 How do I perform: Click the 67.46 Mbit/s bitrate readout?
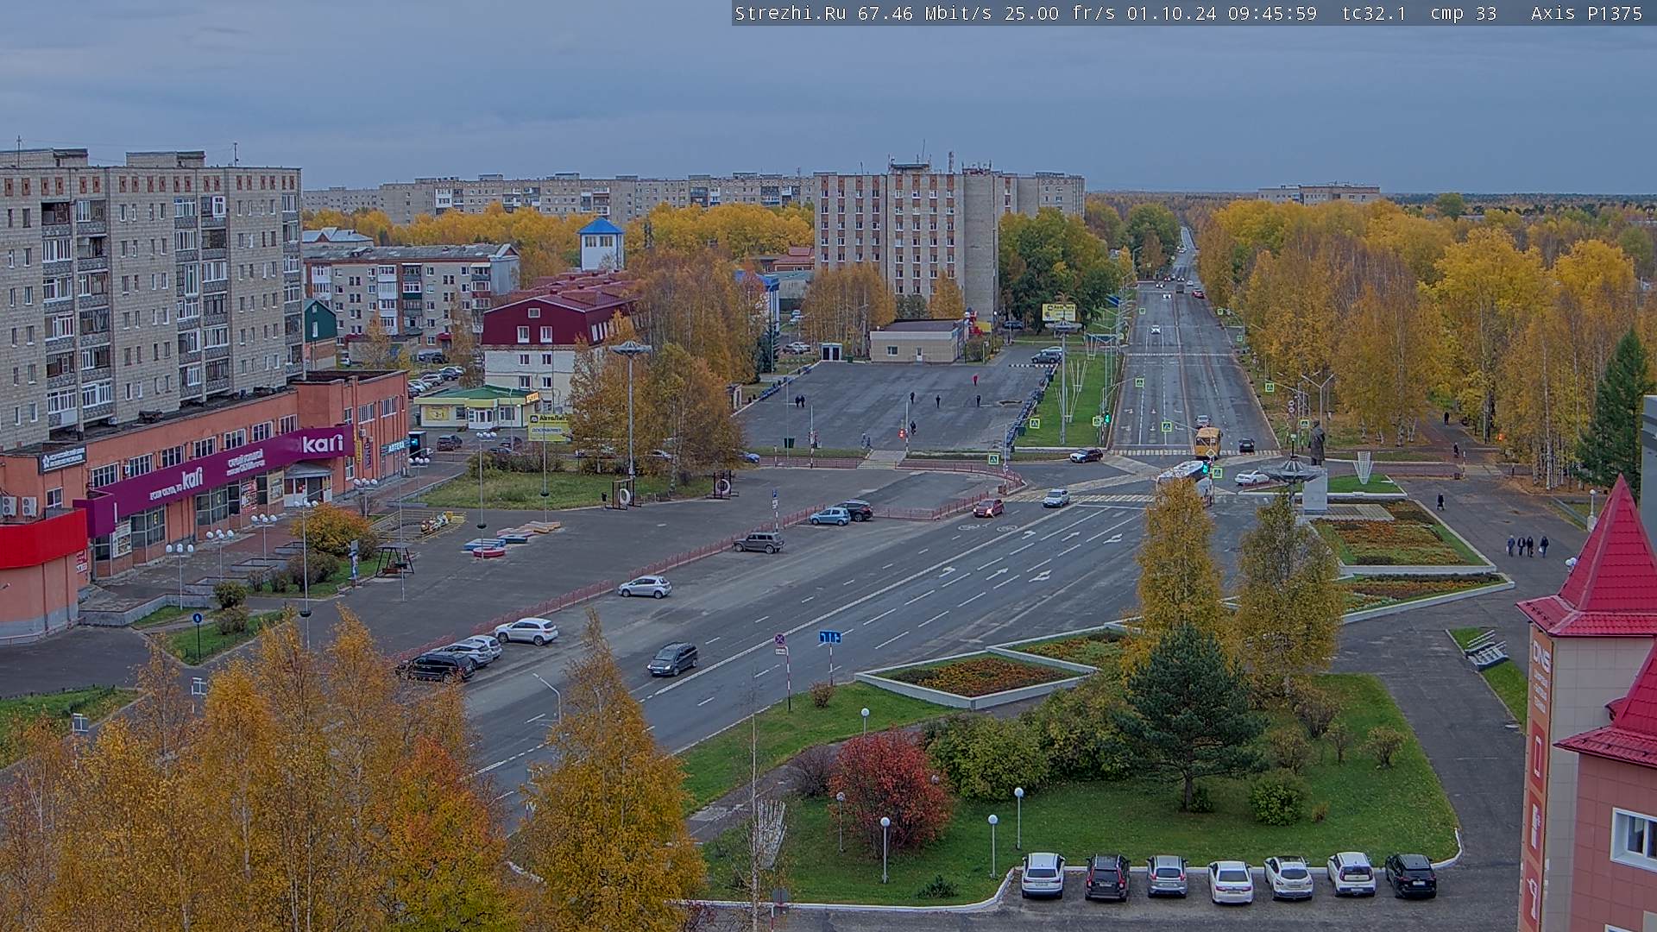click(x=924, y=13)
